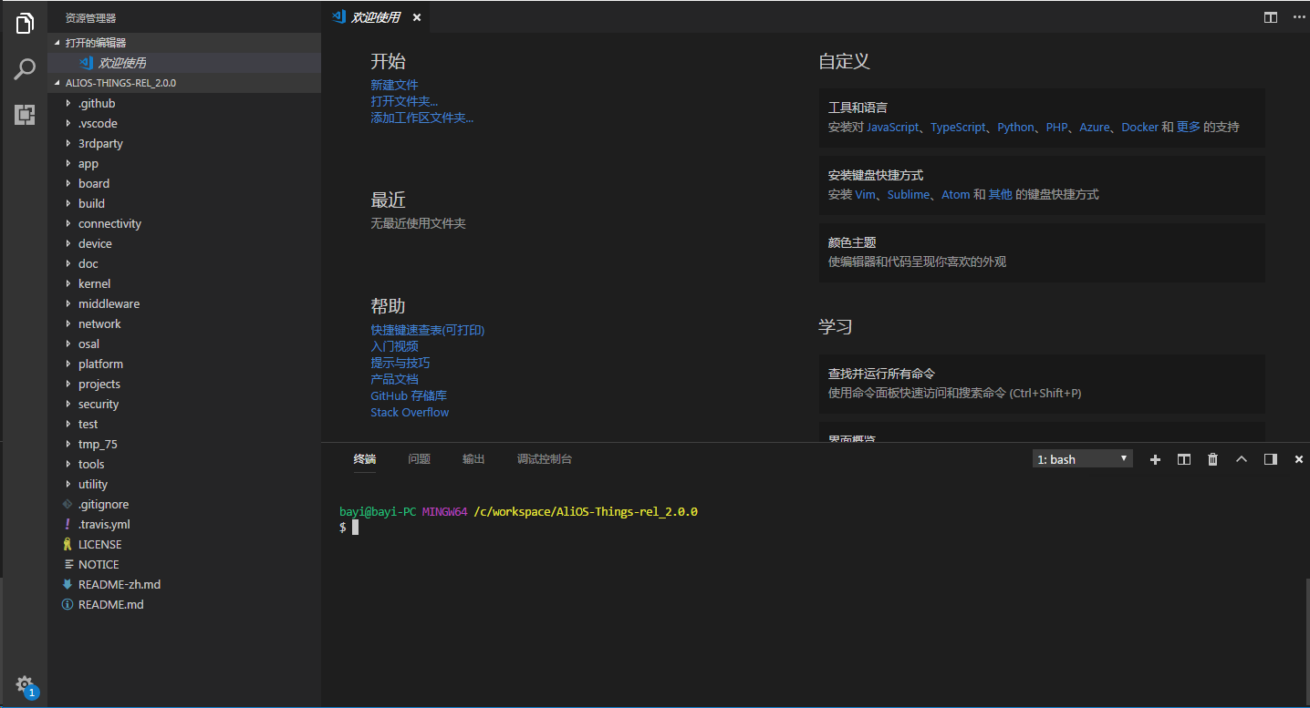Open the 颜色主题 customization card
The width and height of the screenshot is (1310, 708).
pos(1042,252)
